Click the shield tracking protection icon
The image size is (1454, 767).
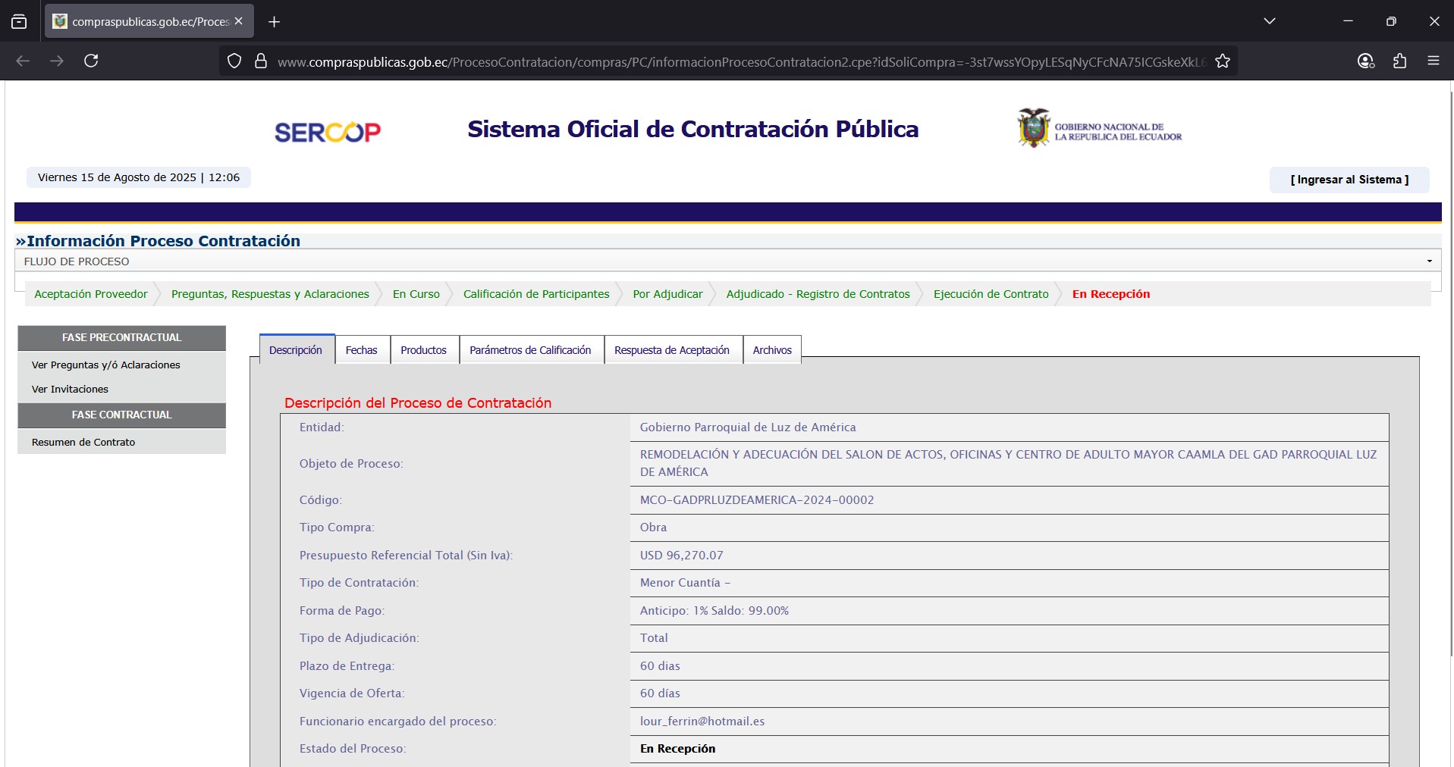coord(234,61)
